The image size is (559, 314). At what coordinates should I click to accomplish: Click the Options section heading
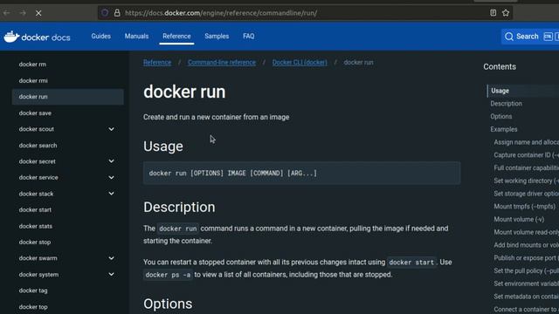[x=168, y=304]
